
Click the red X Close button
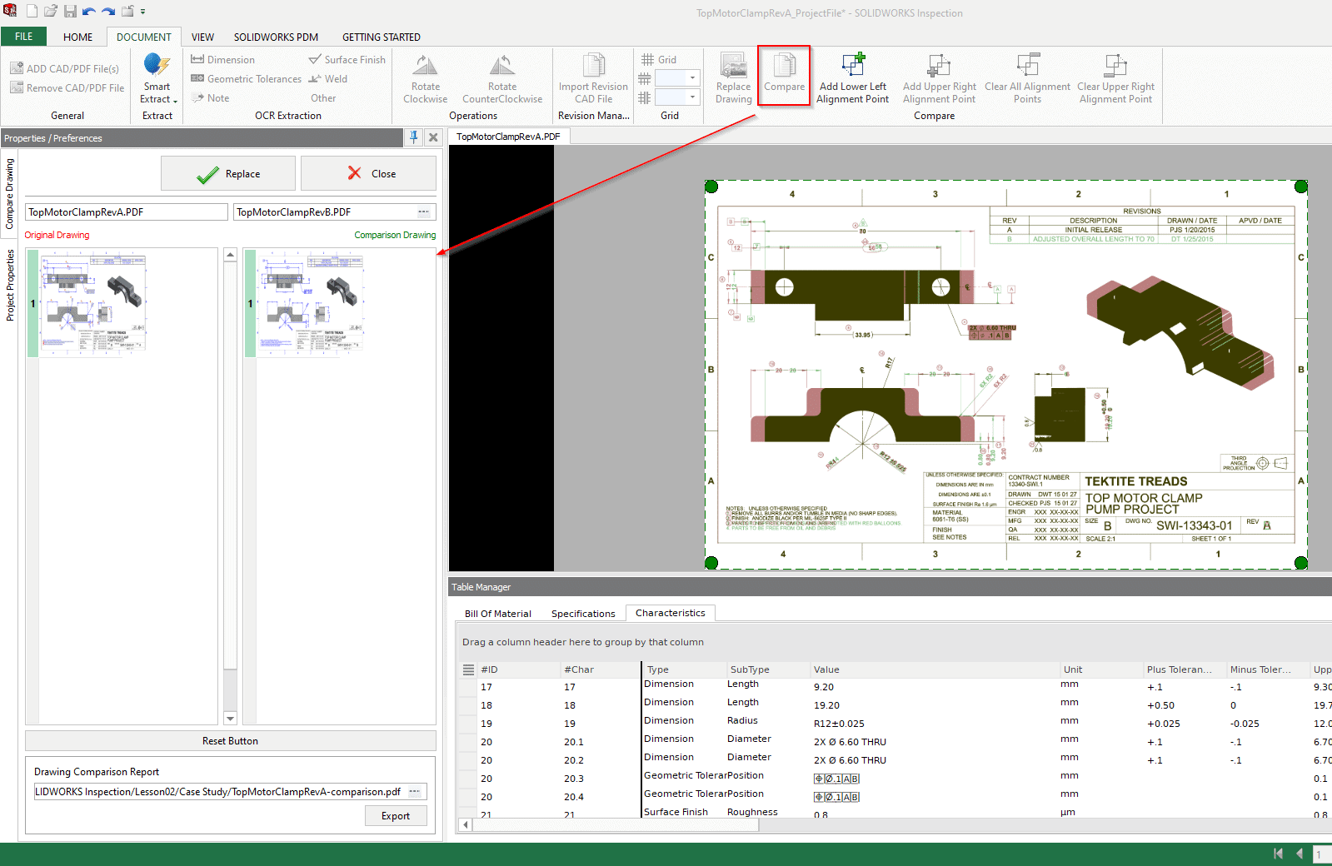pos(368,173)
